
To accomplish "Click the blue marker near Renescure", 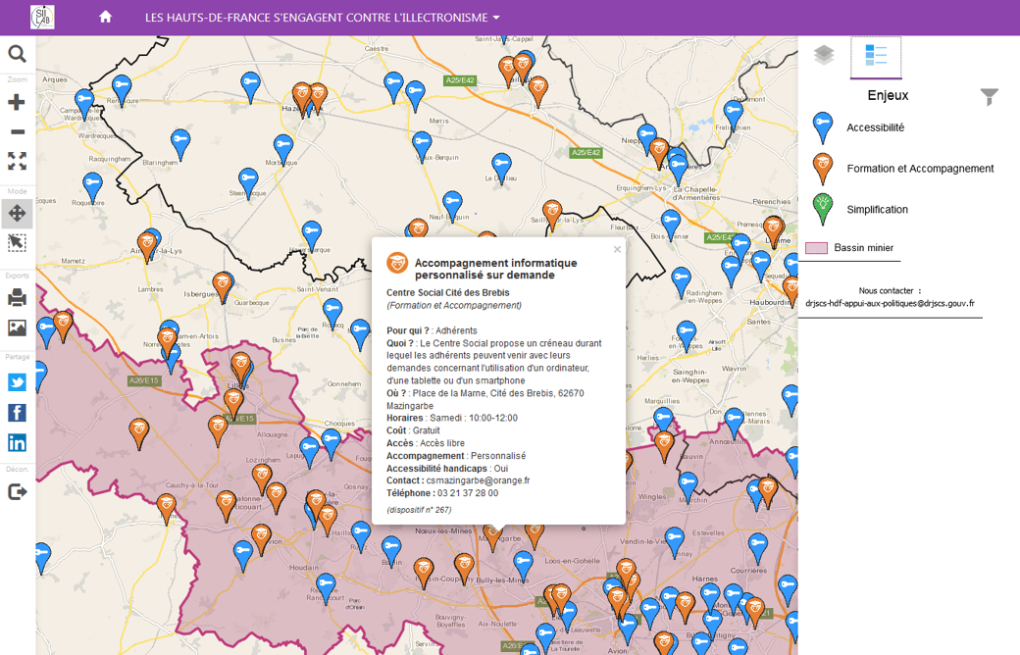I will pyautogui.click(x=121, y=89).
